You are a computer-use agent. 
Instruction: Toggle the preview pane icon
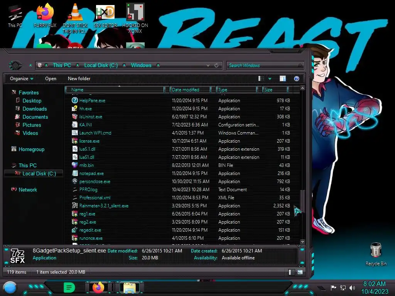[283, 79]
